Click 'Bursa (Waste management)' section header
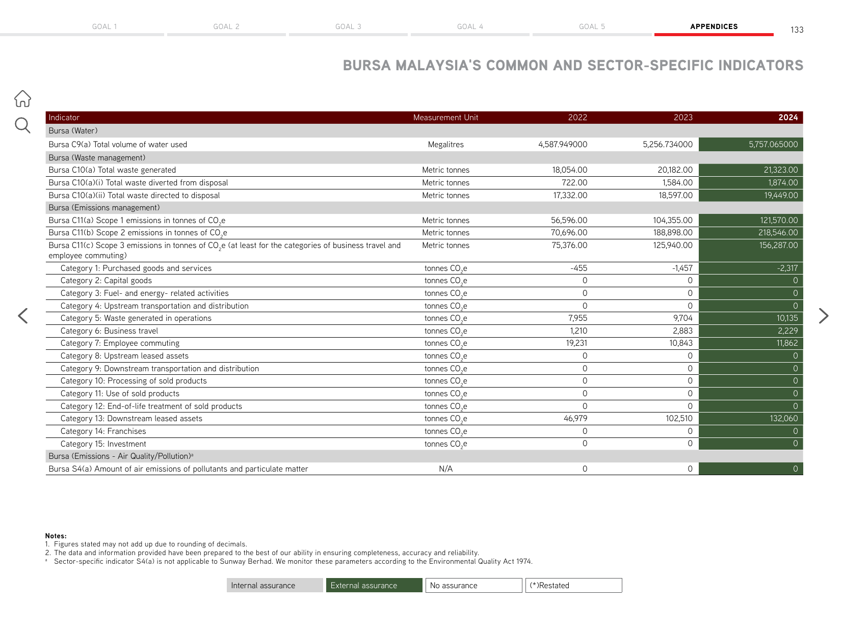 [97, 158]
